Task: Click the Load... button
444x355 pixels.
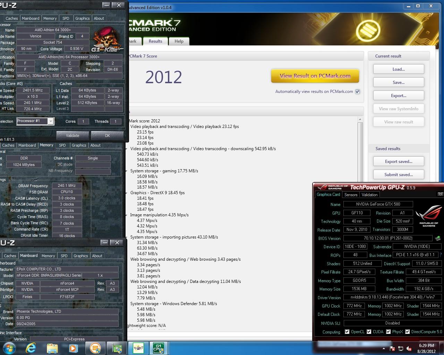Action: (x=399, y=69)
